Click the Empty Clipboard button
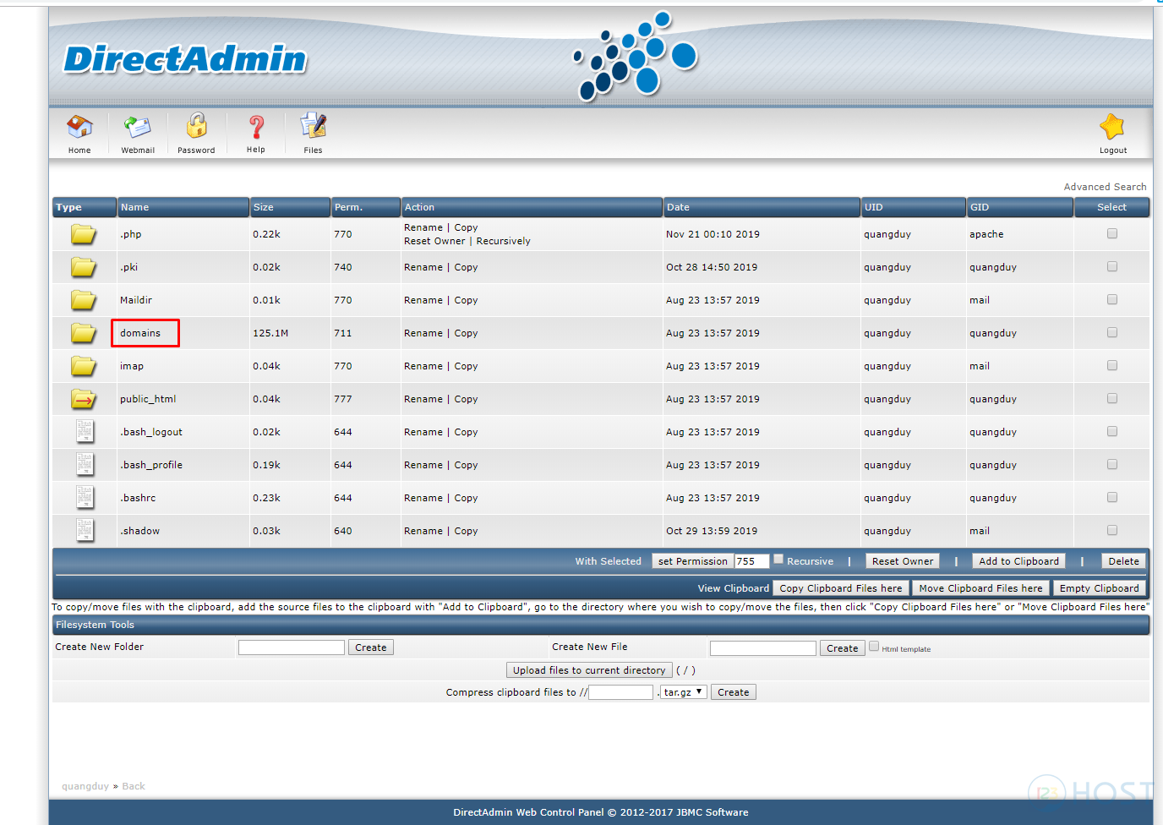Screen dimensions: 1163x825 1099,588
